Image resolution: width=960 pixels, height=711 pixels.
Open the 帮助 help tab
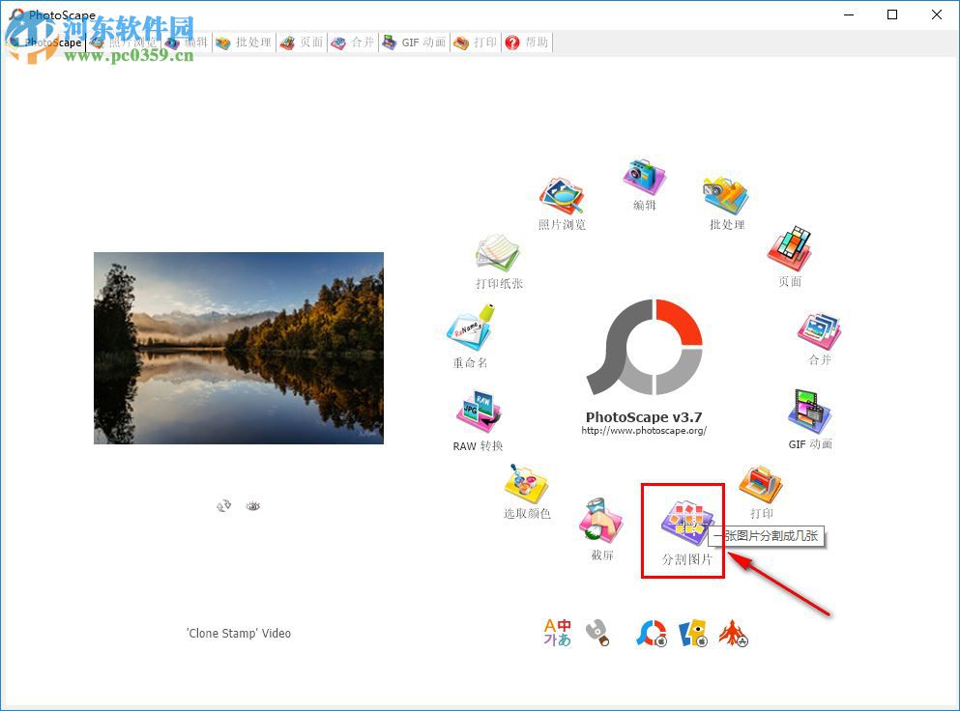(x=527, y=43)
